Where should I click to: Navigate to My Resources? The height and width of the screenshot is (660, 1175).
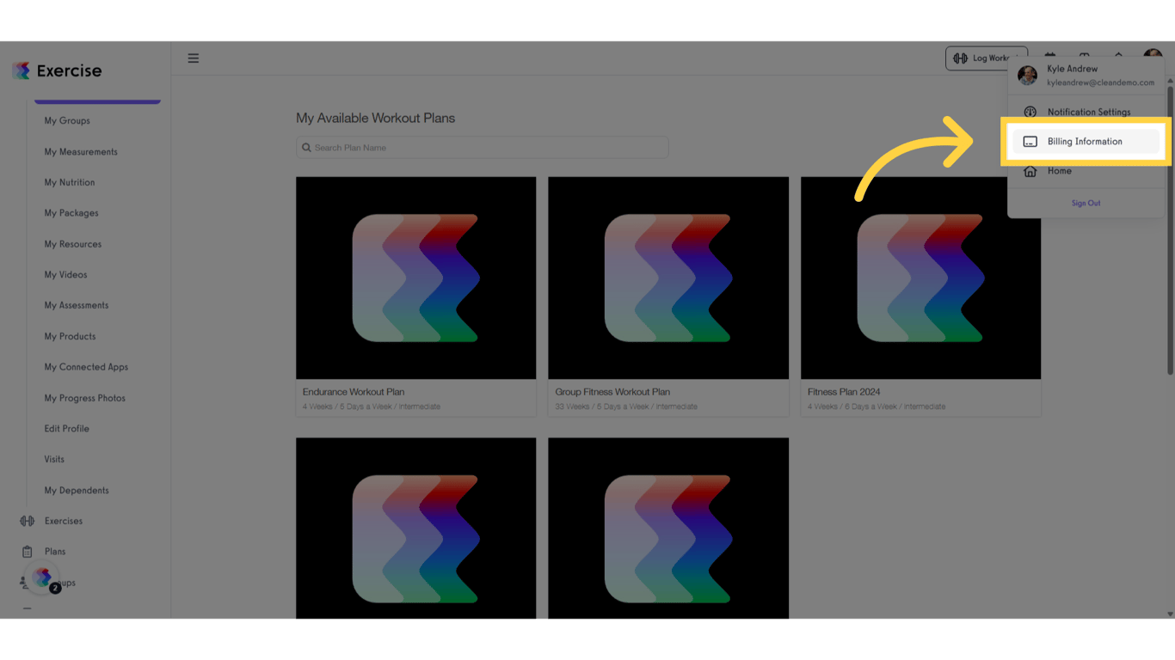(x=73, y=244)
